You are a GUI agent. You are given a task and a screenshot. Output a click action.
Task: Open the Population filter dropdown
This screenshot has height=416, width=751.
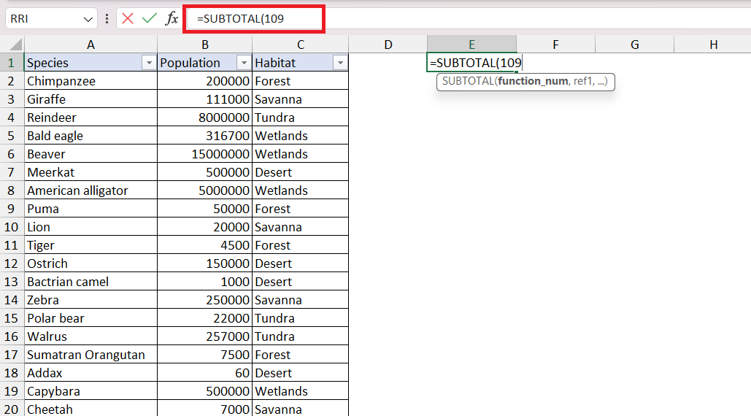click(x=244, y=63)
